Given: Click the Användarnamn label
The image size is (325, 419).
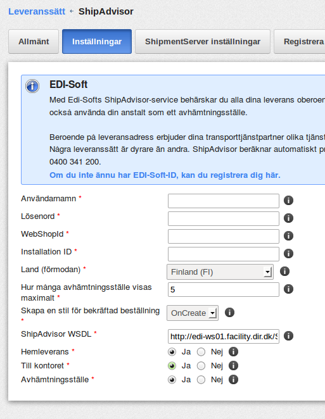Looking at the screenshot, I should point(48,199).
